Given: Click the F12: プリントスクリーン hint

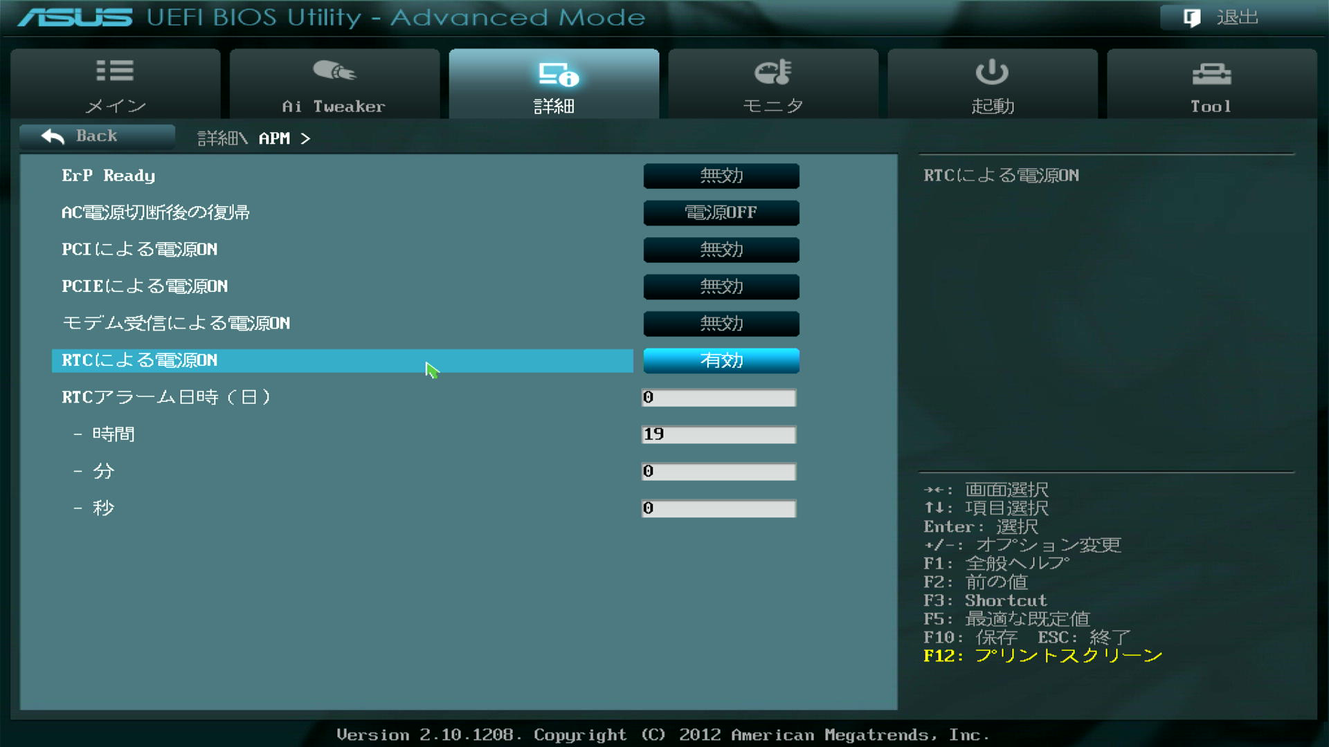Looking at the screenshot, I should [x=1042, y=656].
